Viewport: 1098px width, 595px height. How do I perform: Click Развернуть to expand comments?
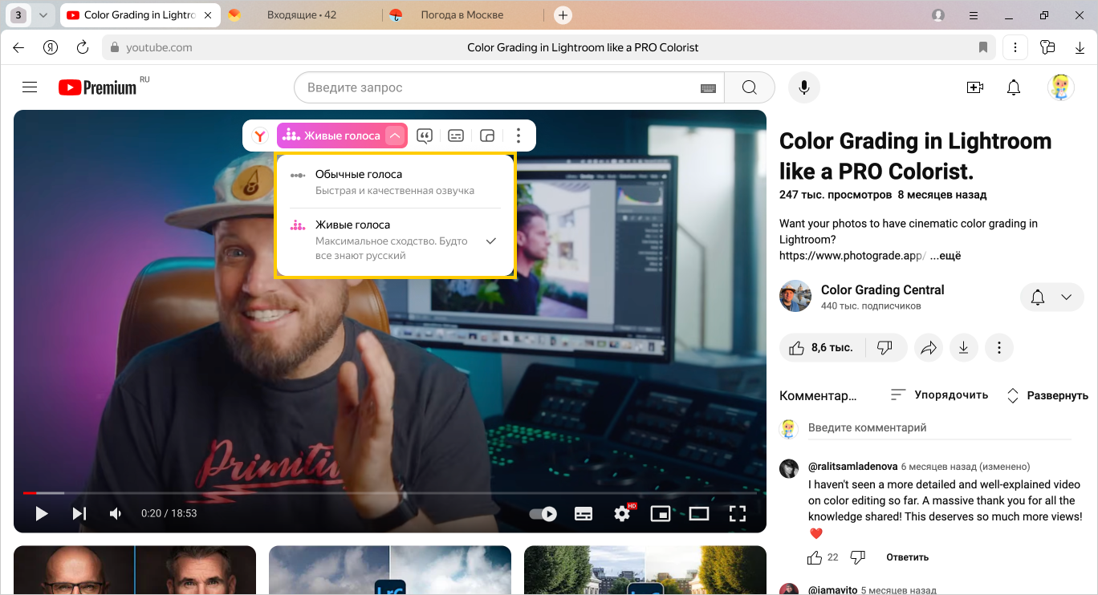coord(1047,395)
